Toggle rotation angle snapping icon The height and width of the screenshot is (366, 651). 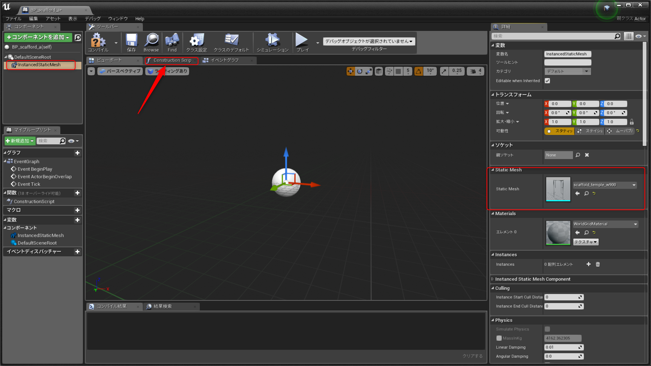(x=419, y=71)
